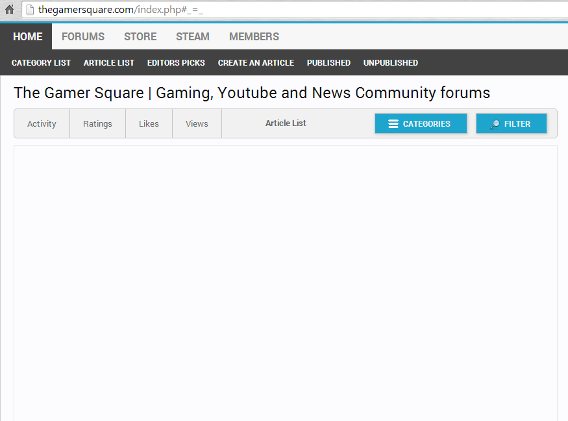Image resolution: width=568 pixels, height=421 pixels.
Task: Show Published articles from the submenu
Action: (328, 63)
